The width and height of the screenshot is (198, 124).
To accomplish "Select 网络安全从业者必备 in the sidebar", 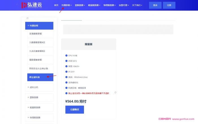I will [39, 68].
